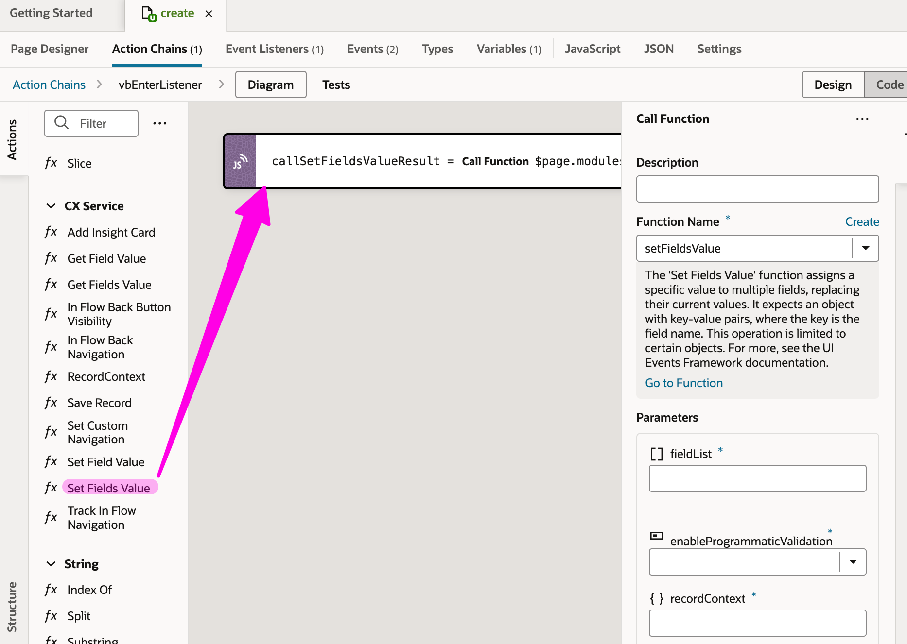Click the fx icon beside Set Field Value
The width and height of the screenshot is (907, 644).
click(51, 461)
